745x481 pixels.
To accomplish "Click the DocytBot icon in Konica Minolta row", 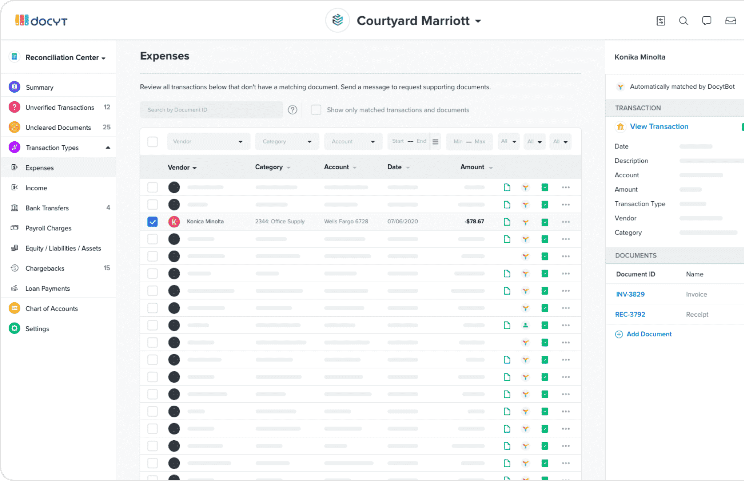I will click(x=525, y=222).
